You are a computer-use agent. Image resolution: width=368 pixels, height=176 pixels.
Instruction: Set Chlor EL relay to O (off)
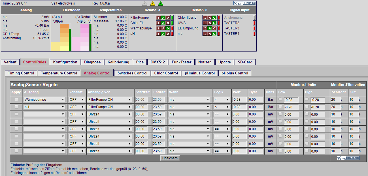pos(168,23)
